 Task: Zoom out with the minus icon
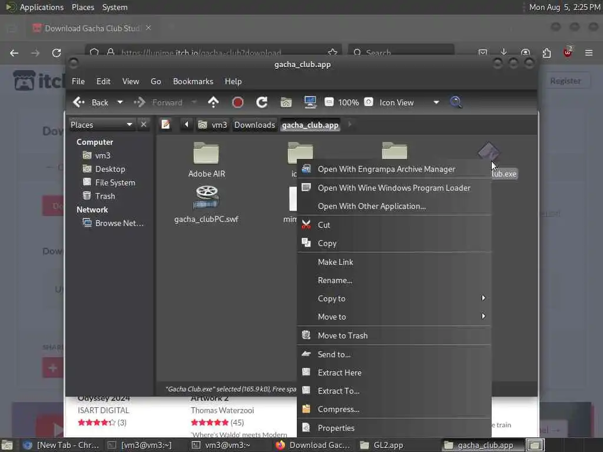click(329, 102)
